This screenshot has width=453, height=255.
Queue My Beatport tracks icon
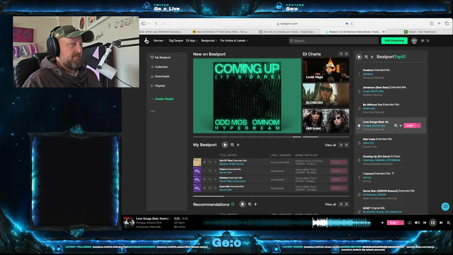pyautogui.click(x=232, y=145)
